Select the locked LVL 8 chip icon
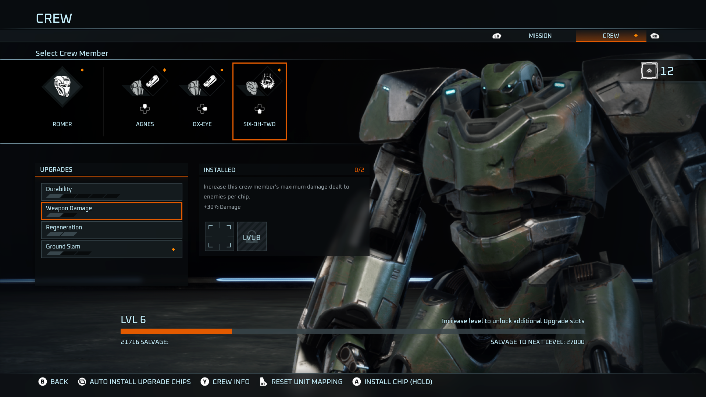The width and height of the screenshot is (706, 397). tap(252, 236)
